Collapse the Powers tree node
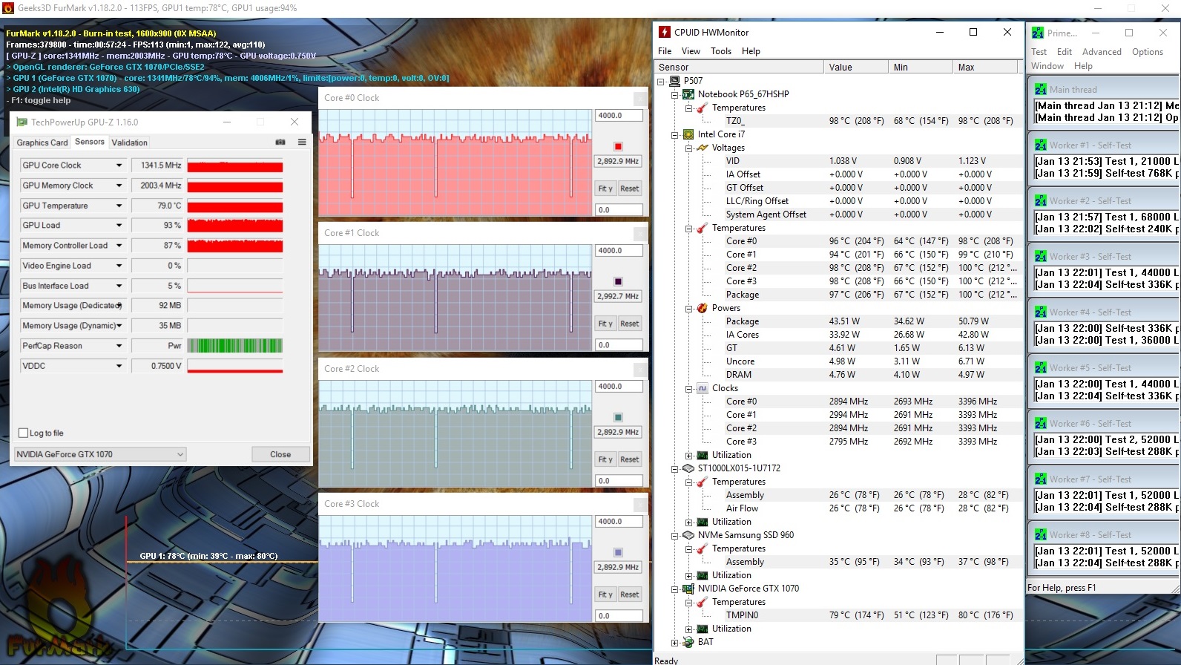Image resolution: width=1181 pixels, height=665 pixels. [x=688, y=308]
